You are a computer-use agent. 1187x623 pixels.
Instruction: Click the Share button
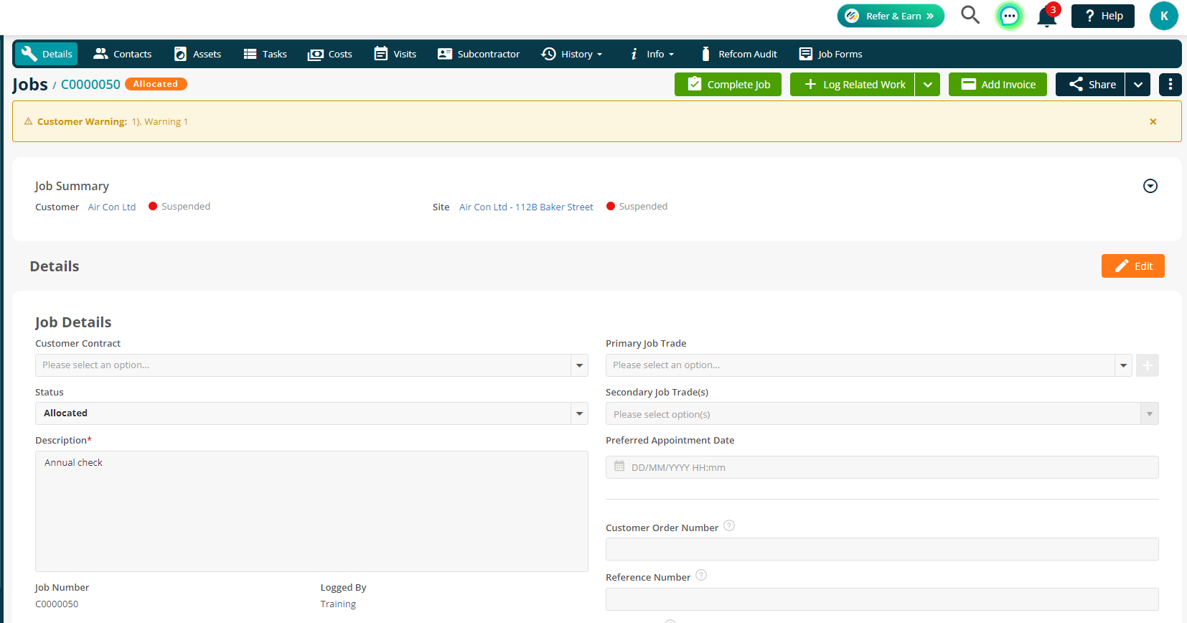pyautogui.click(x=1090, y=84)
